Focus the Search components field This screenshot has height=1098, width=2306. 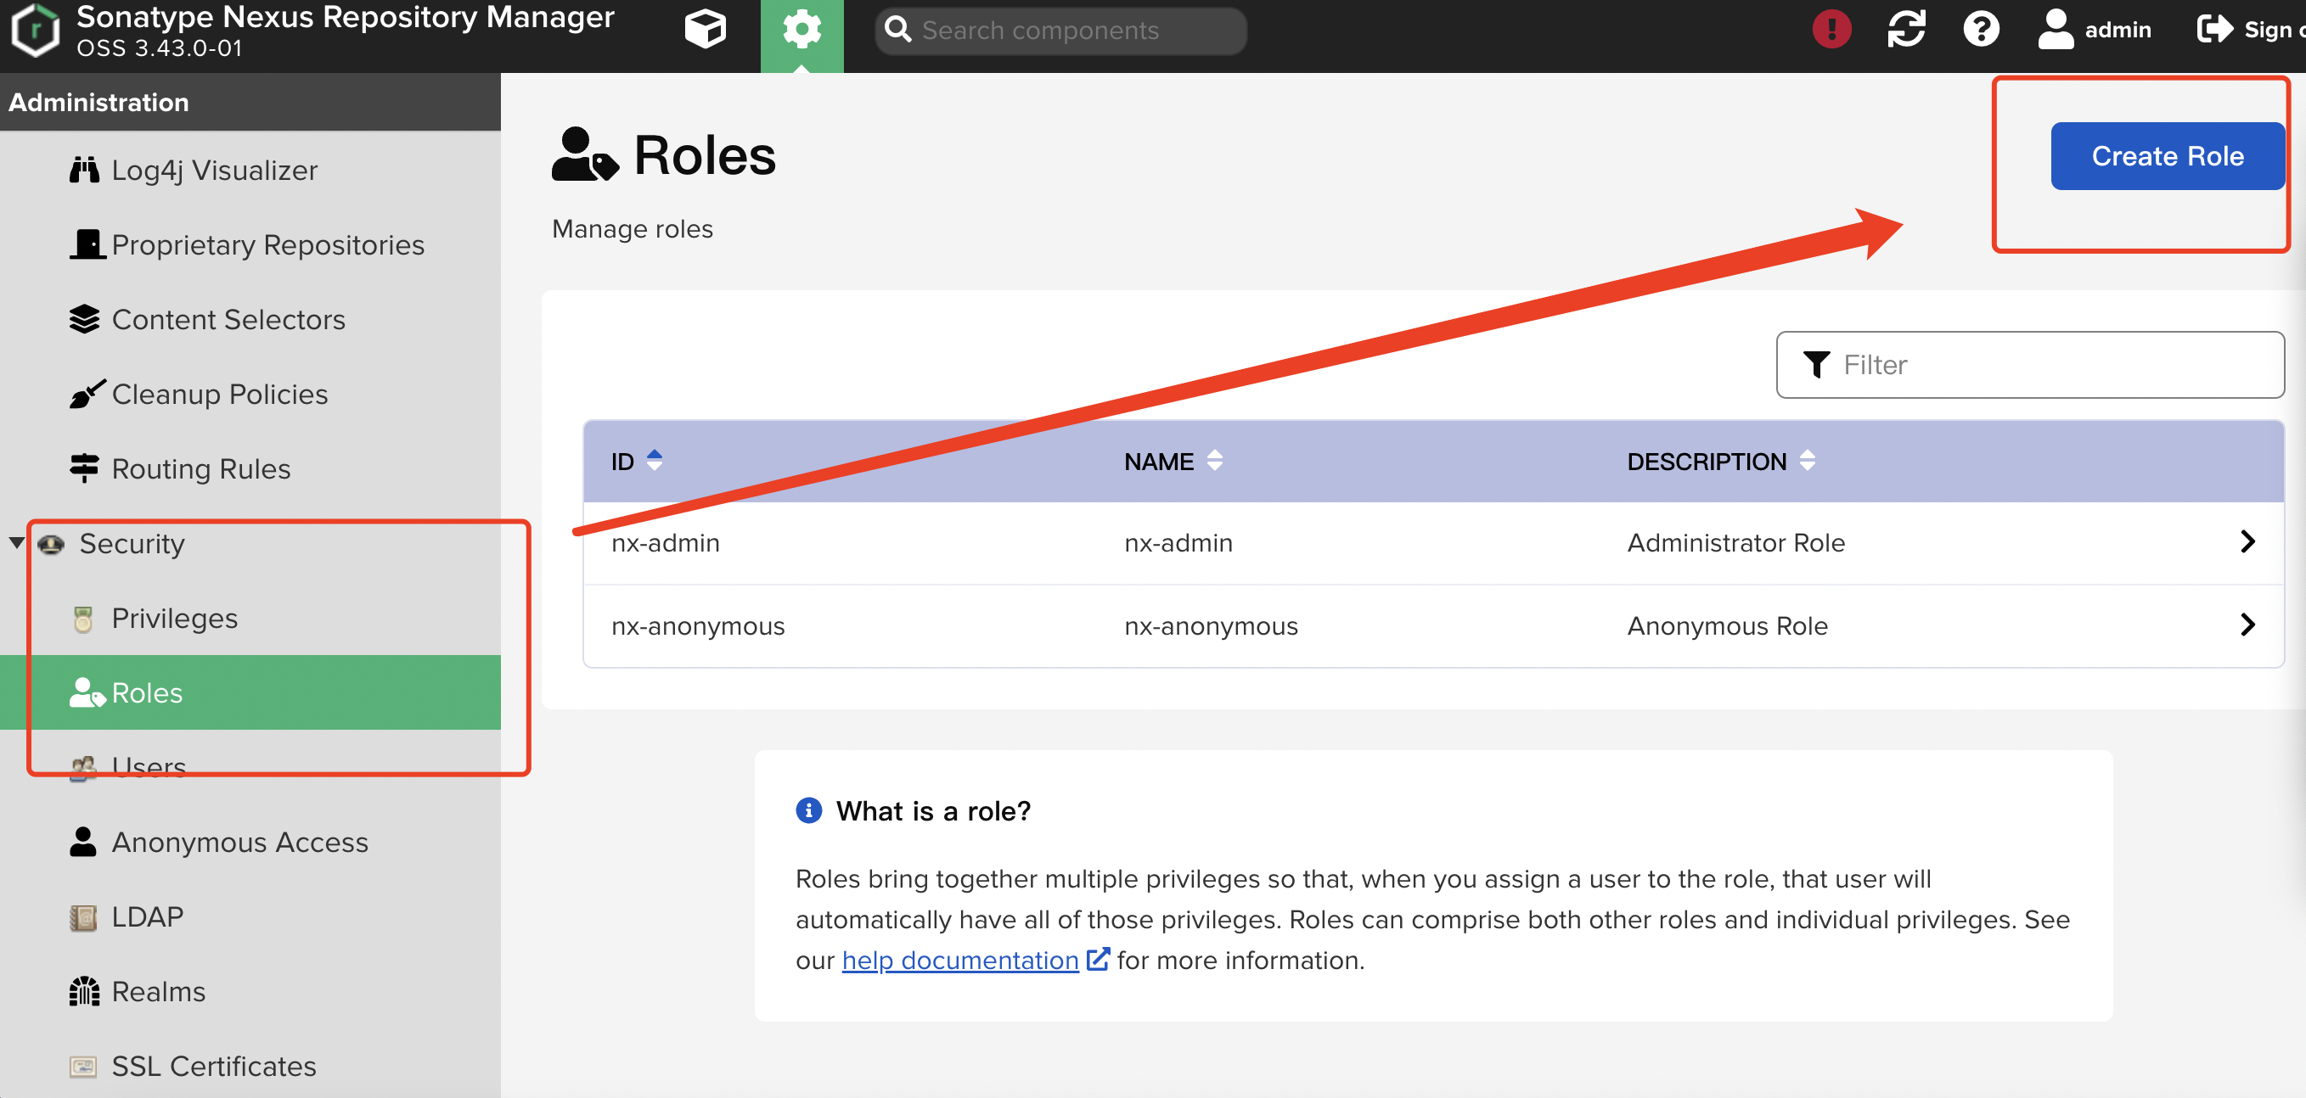(x=1060, y=31)
